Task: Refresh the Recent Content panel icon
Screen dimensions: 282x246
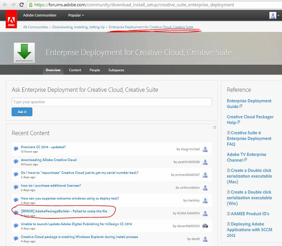Action: point(215,127)
